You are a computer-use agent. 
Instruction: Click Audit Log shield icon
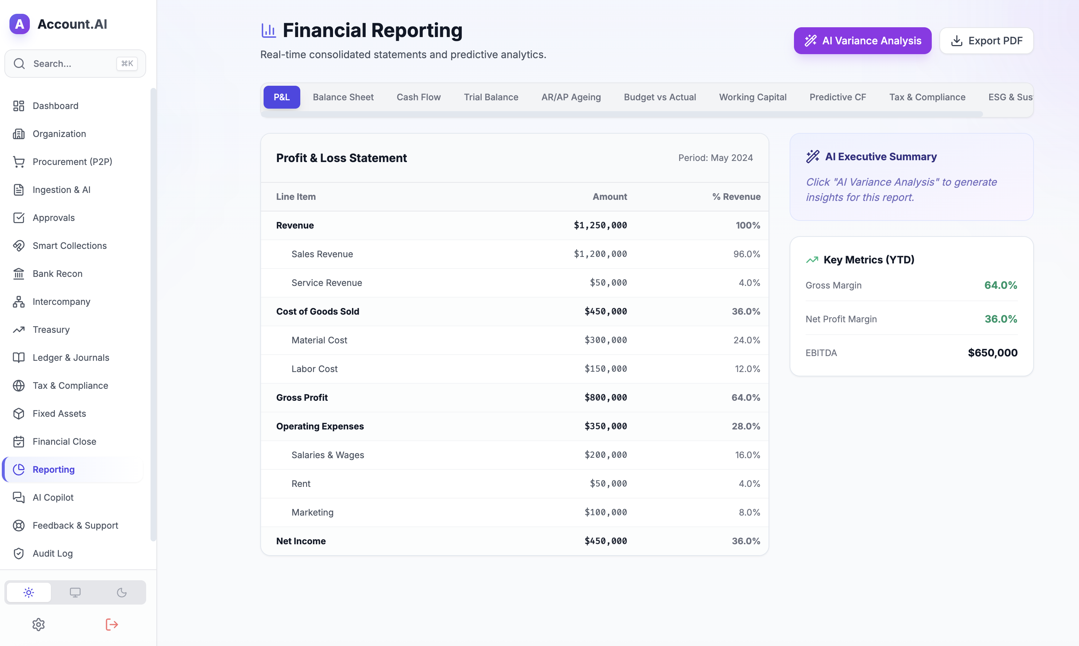(x=19, y=553)
